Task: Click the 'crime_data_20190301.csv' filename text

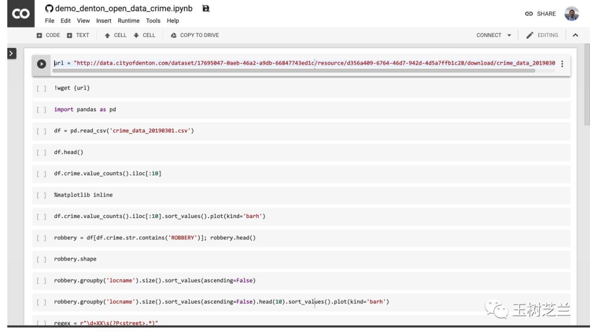Action: [150, 131]
